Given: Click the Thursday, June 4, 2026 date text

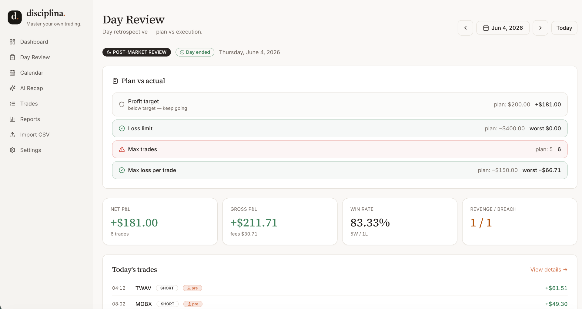Looking at the screenshot, I should tap(249, 52).
